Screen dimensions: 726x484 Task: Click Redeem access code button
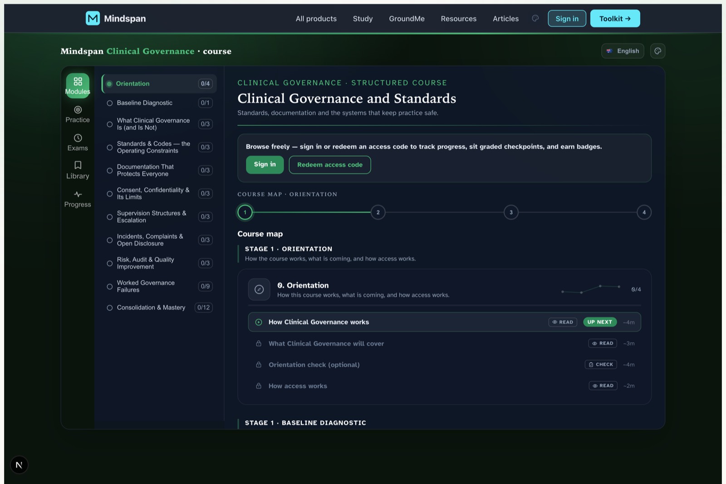330,165
